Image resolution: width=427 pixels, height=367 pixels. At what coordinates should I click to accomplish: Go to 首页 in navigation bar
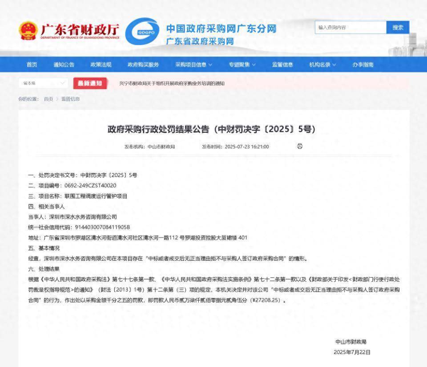(32, 65)
